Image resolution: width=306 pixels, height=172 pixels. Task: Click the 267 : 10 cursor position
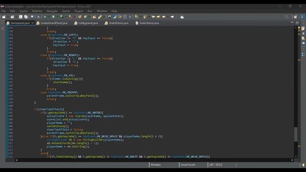pyautogui.click(x=216, y=165)
